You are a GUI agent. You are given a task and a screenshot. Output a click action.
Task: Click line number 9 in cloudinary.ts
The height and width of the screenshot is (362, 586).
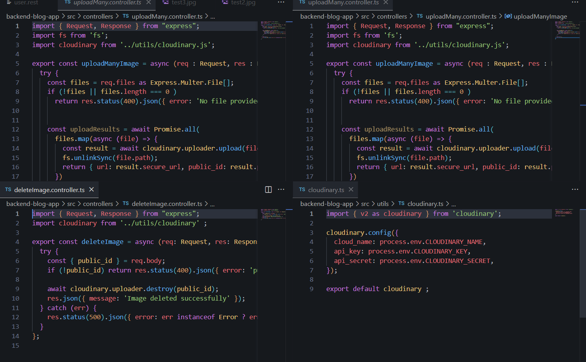(311, 289)
